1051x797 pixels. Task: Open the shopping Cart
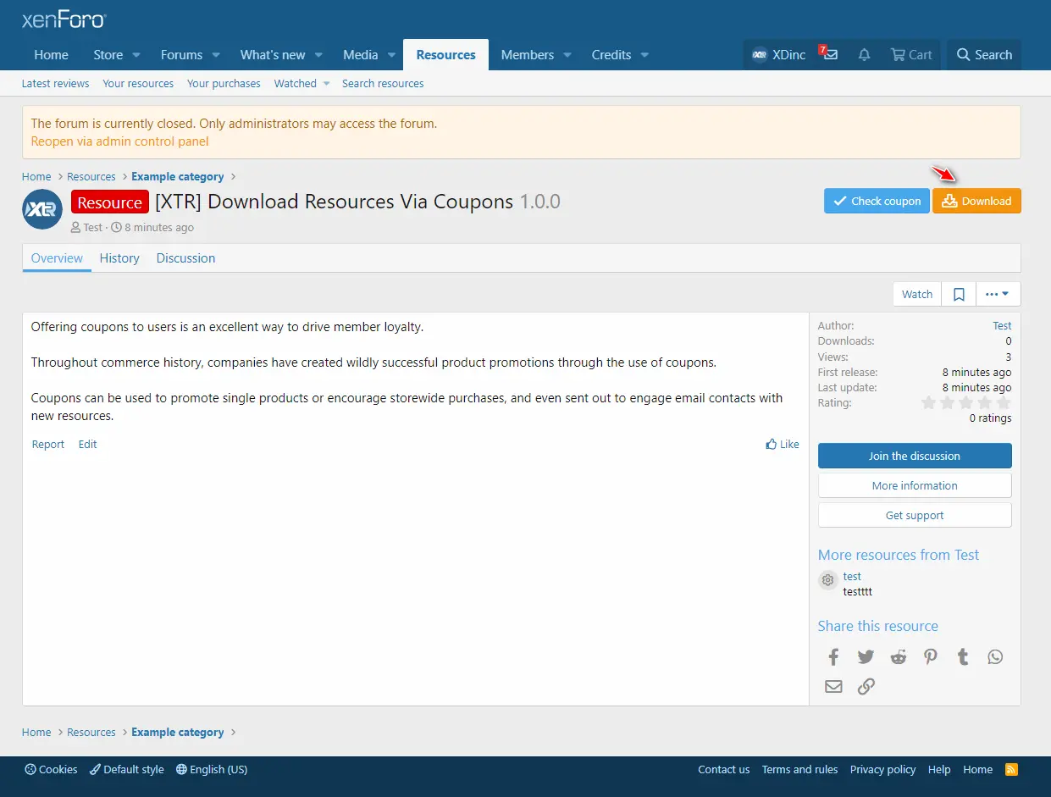click(x=911, y=55)
